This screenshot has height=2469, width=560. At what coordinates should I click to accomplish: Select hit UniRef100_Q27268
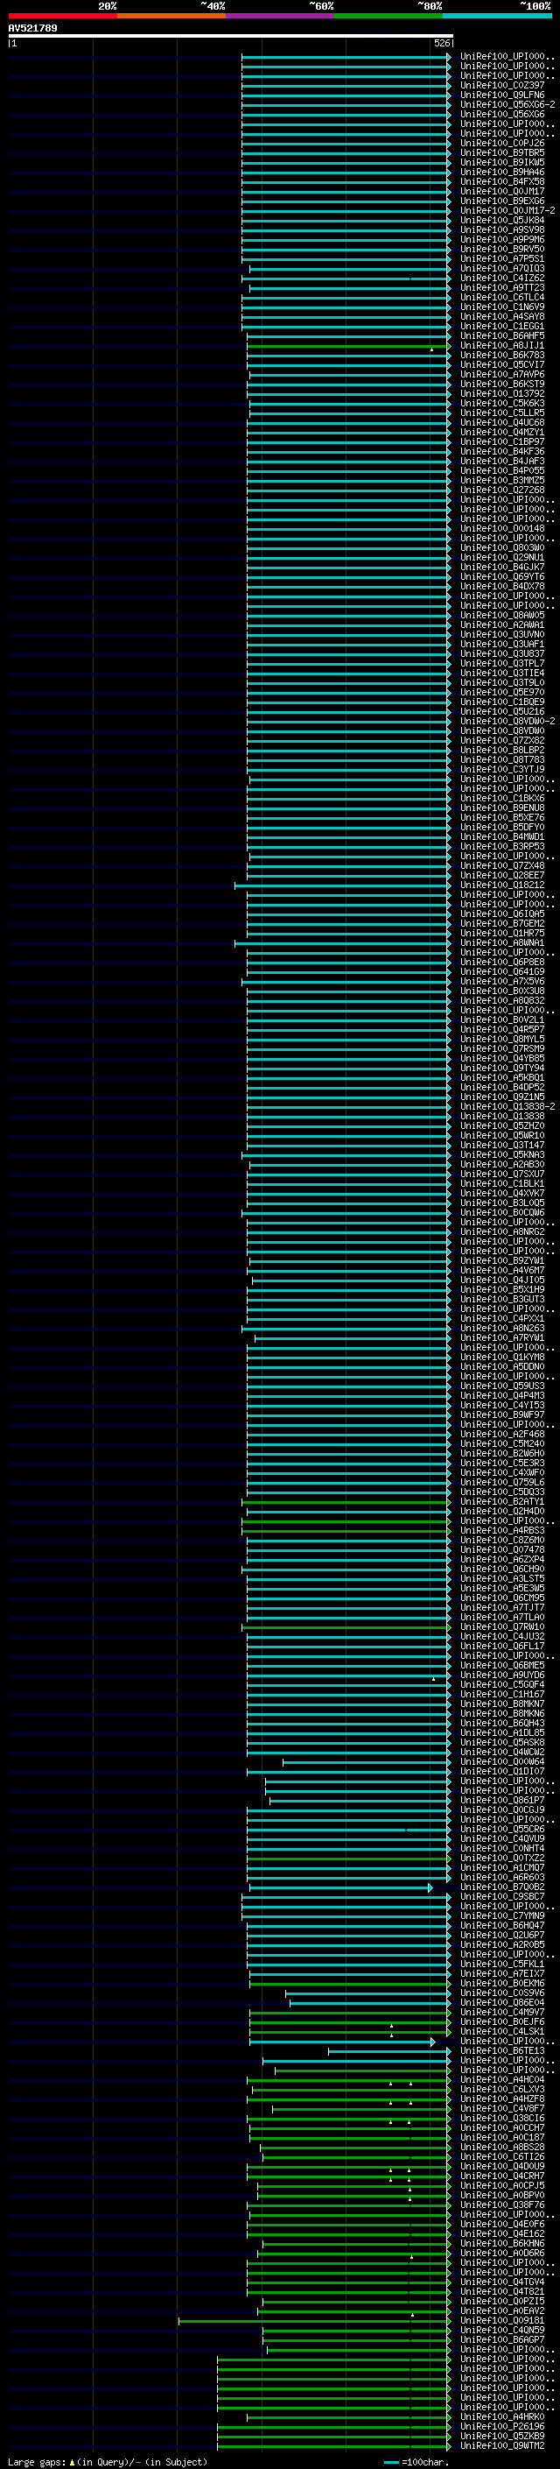(x=502, y=490)
